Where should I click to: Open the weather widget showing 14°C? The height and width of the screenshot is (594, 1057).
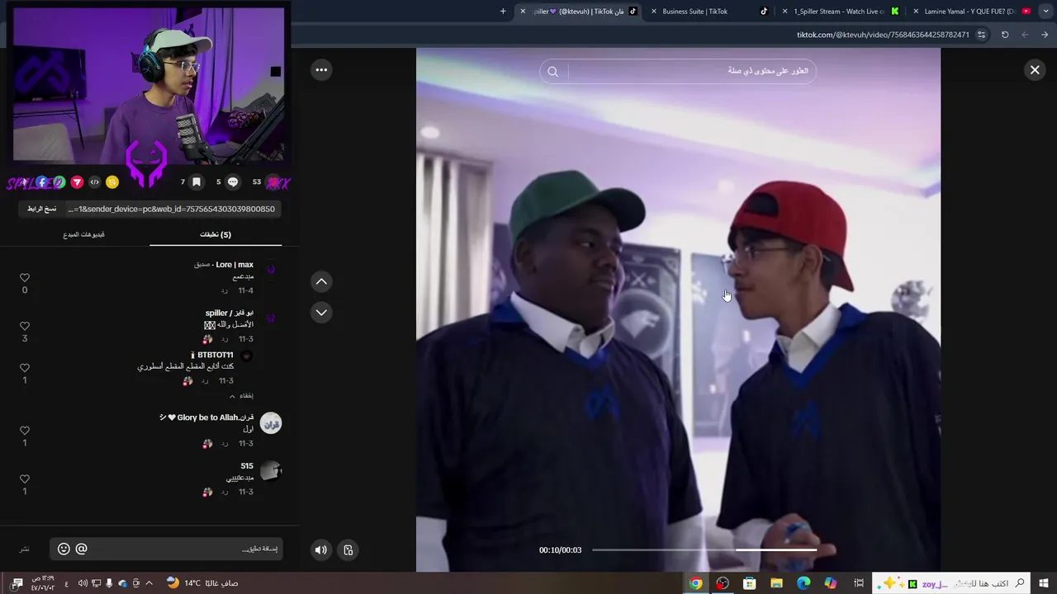pyautogui.click(x=201, y=583)
